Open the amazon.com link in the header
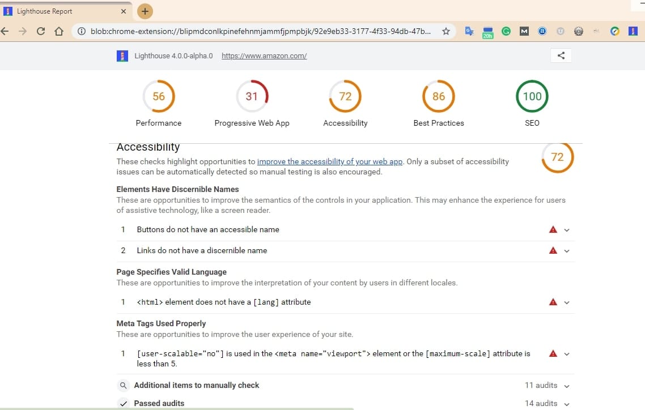 pyautogui.click(x=264, y=55)
